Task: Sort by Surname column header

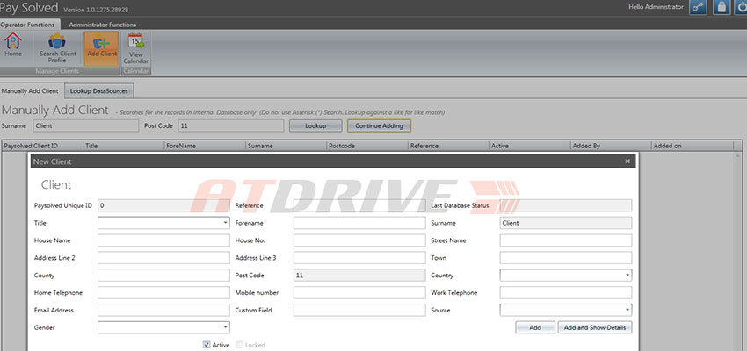Action: click(x=286, y=146)
